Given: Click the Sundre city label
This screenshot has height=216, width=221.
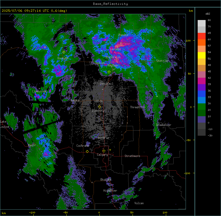Looking at the screenshot, I should click(75, 100).
